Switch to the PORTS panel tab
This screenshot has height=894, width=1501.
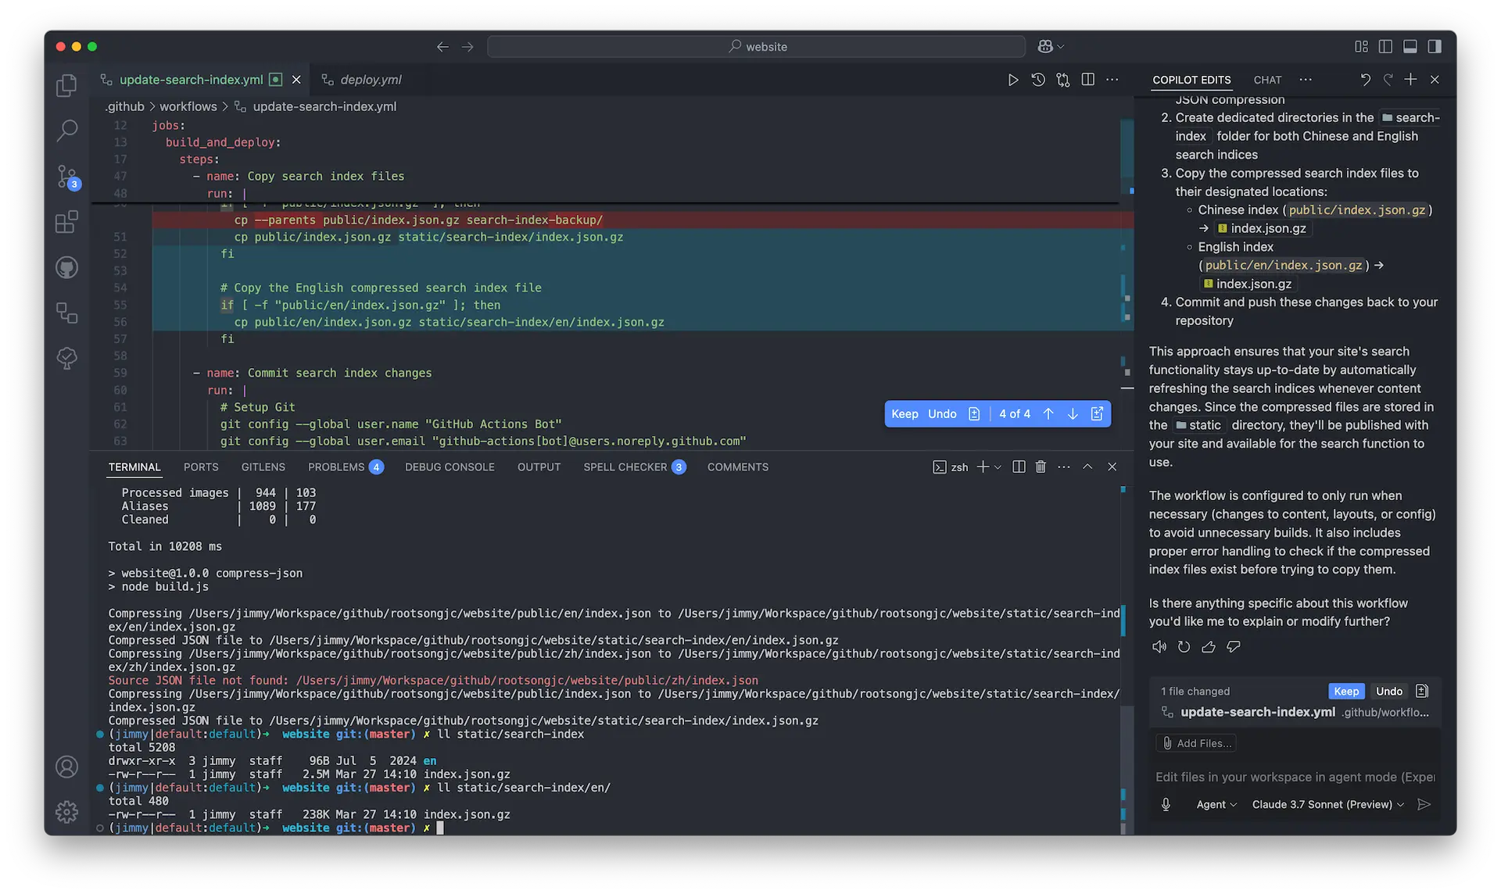(201, 467)
